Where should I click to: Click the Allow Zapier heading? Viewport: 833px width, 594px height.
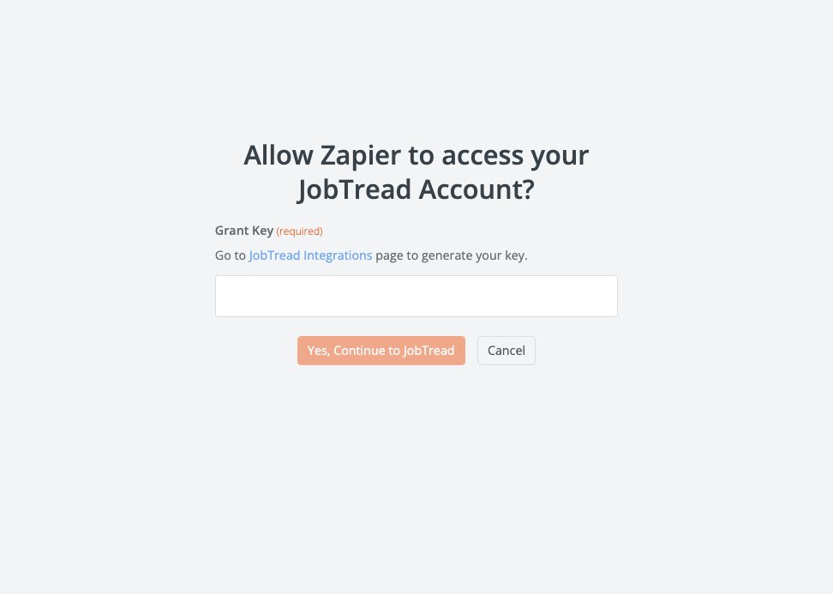click(416, 172)
